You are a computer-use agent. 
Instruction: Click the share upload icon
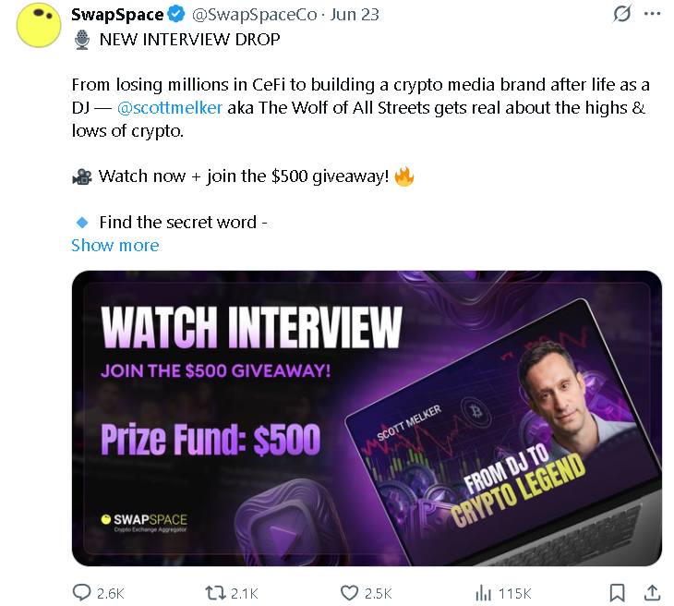tap(652, 592)
